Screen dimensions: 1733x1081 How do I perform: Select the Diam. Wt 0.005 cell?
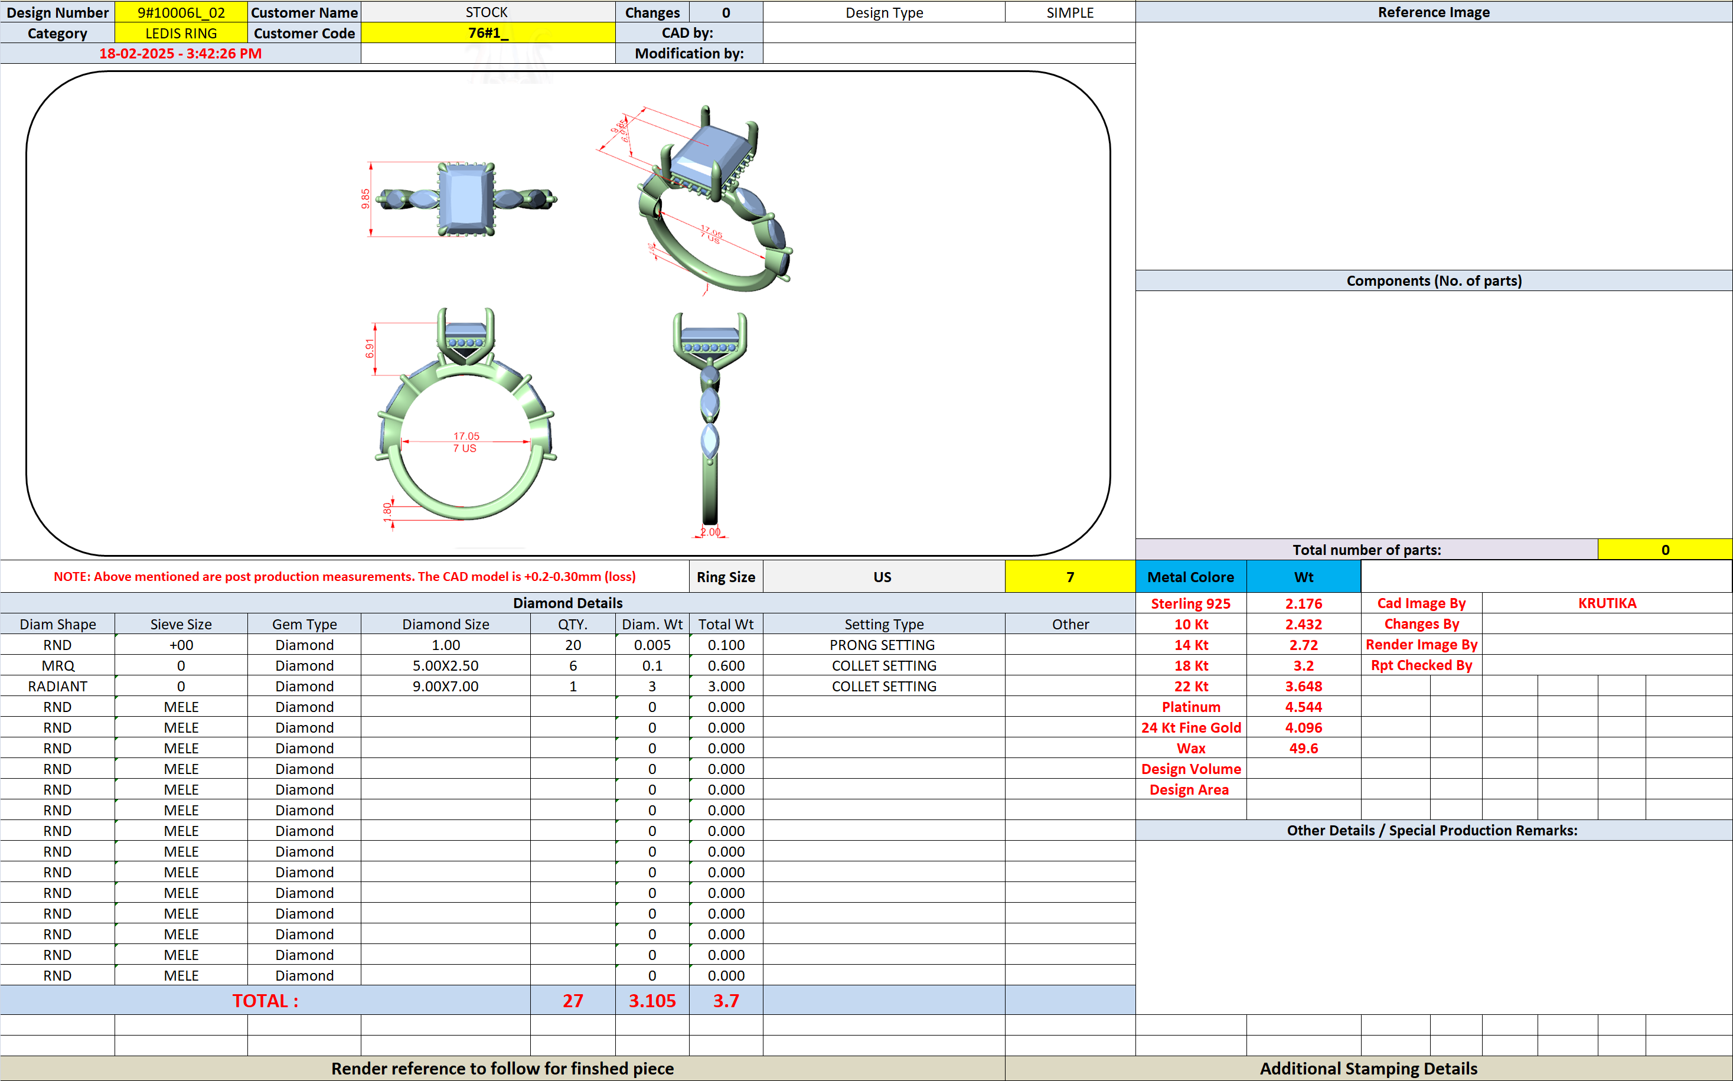(652, 645)
